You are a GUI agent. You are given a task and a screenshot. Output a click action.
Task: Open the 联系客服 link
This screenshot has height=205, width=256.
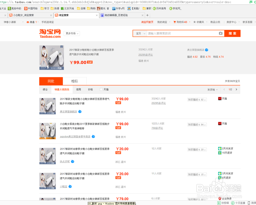click(248, 22)
